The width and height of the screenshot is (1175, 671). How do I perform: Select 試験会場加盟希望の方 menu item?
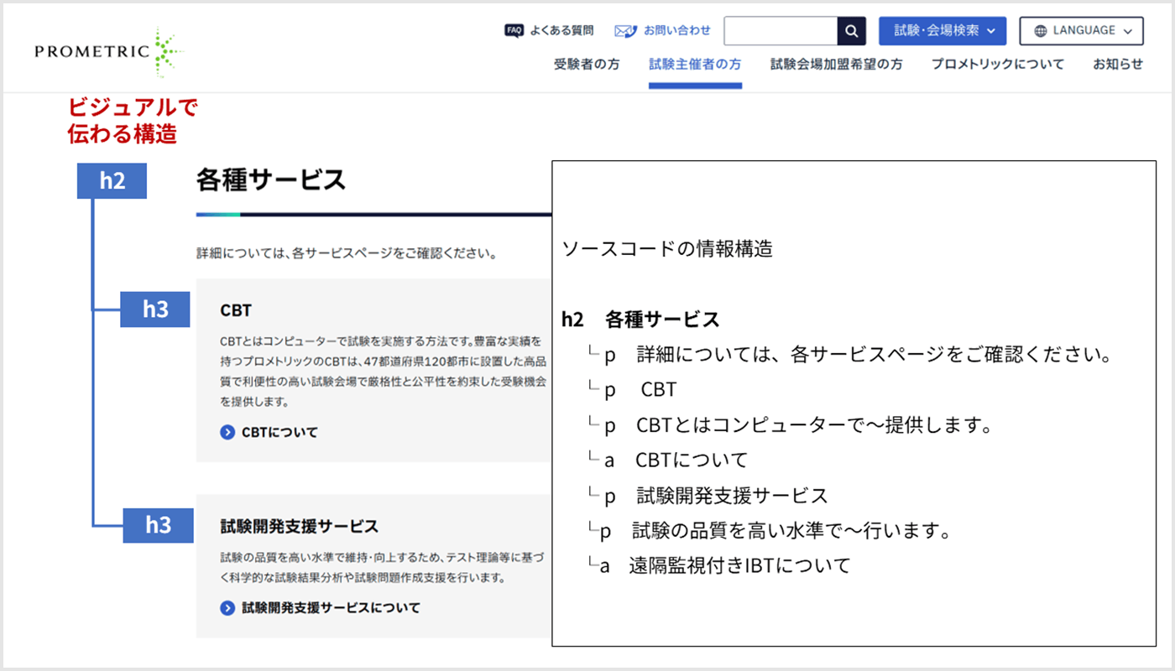click(837, 64)
